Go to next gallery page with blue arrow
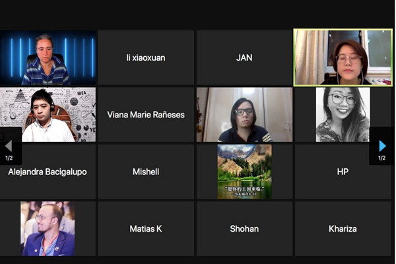This screenshot has height=264, width=396. coord(382,146)
